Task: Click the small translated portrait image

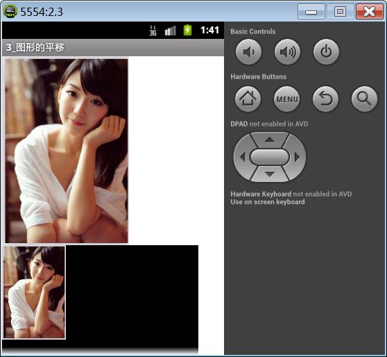Action: (34, 292)
